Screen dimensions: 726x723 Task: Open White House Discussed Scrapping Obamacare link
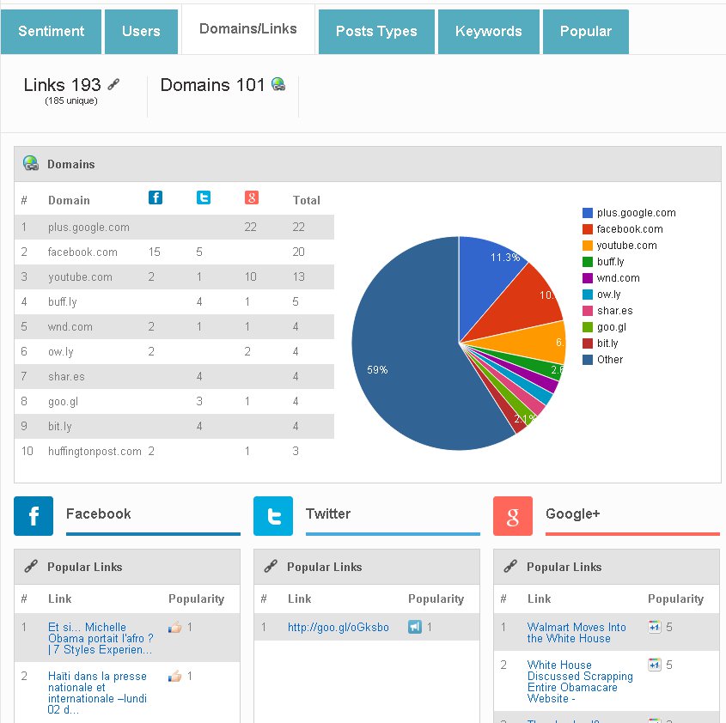pos(580,682)
